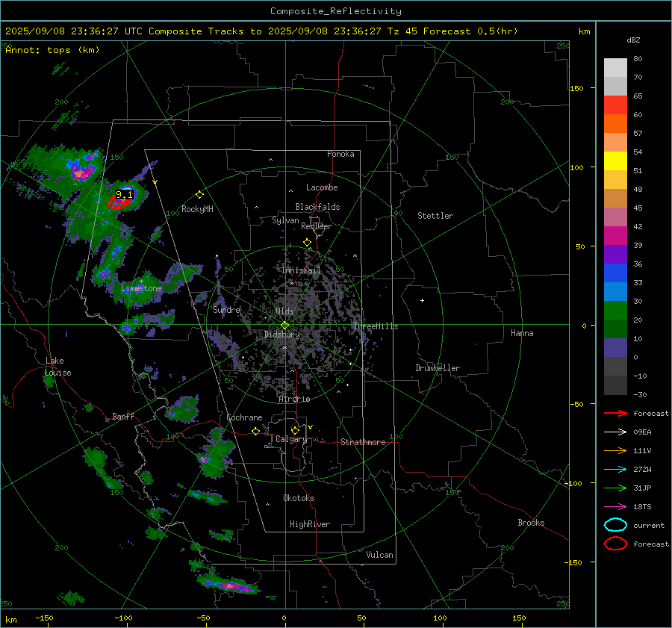
Task: Click the Drumheller label
Action: [438, 368]
